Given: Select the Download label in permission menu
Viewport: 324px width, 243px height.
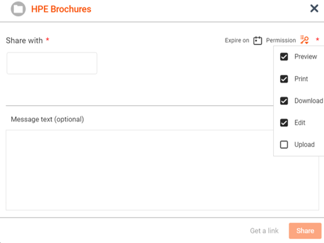Looking at the screenshot, I should [309, 101].
